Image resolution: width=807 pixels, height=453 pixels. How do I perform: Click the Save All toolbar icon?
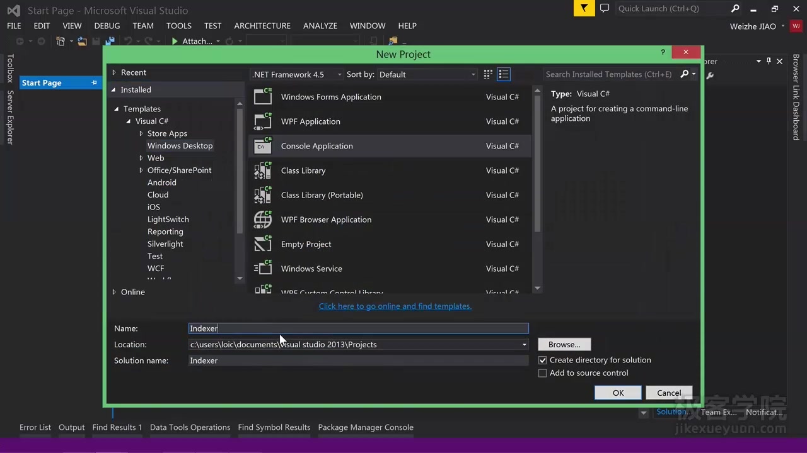point(110,41)
